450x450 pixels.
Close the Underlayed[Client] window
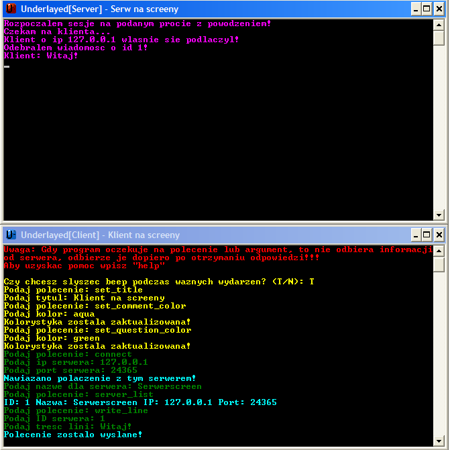tap(439, 235)
